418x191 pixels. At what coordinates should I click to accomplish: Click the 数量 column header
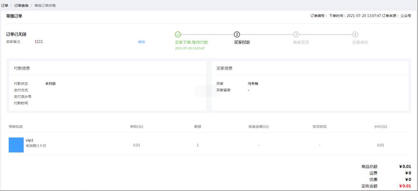point(198,127)
